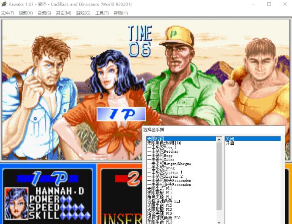Select the 无限角色选择时间 cheat
Screen dimensions: 292x224
(181, 143)
